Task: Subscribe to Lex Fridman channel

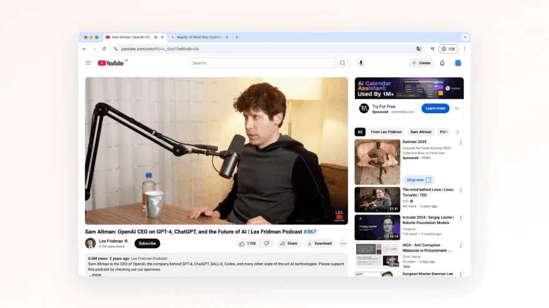Action: tap(147, 243)
